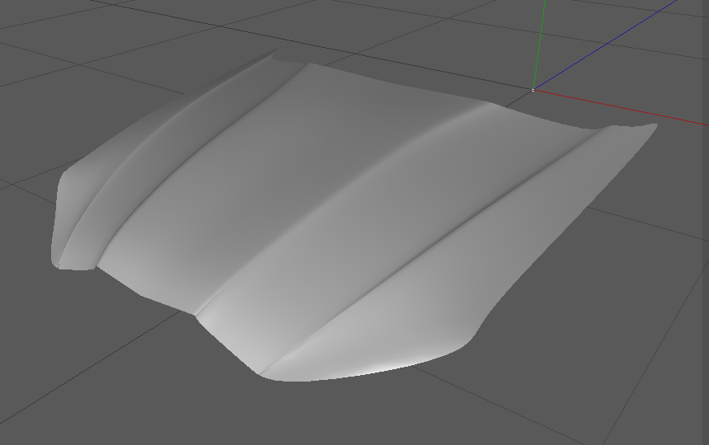Screen dimensions: 709x445
Task: Select the blue Z axis line
Action: tap(606, 44)
